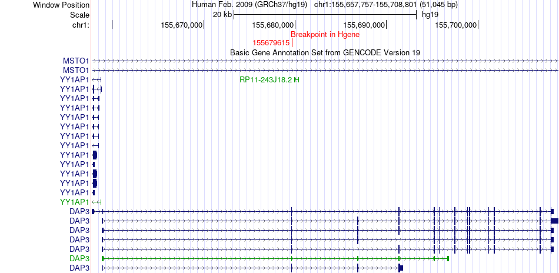Open the GENCODE Version 19 track title
Screen dimensions: 559x273
(325, 52)
